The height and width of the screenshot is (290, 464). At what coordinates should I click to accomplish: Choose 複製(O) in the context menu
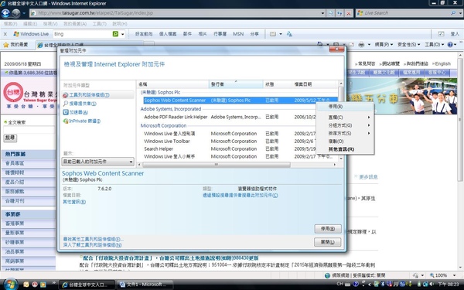coord(345,142)
